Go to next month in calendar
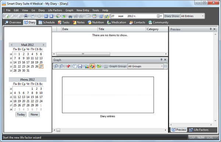This screenshot has width=221, height=142. (x=43, y=45)
